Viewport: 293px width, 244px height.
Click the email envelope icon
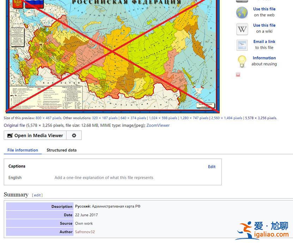coord(242,45)
